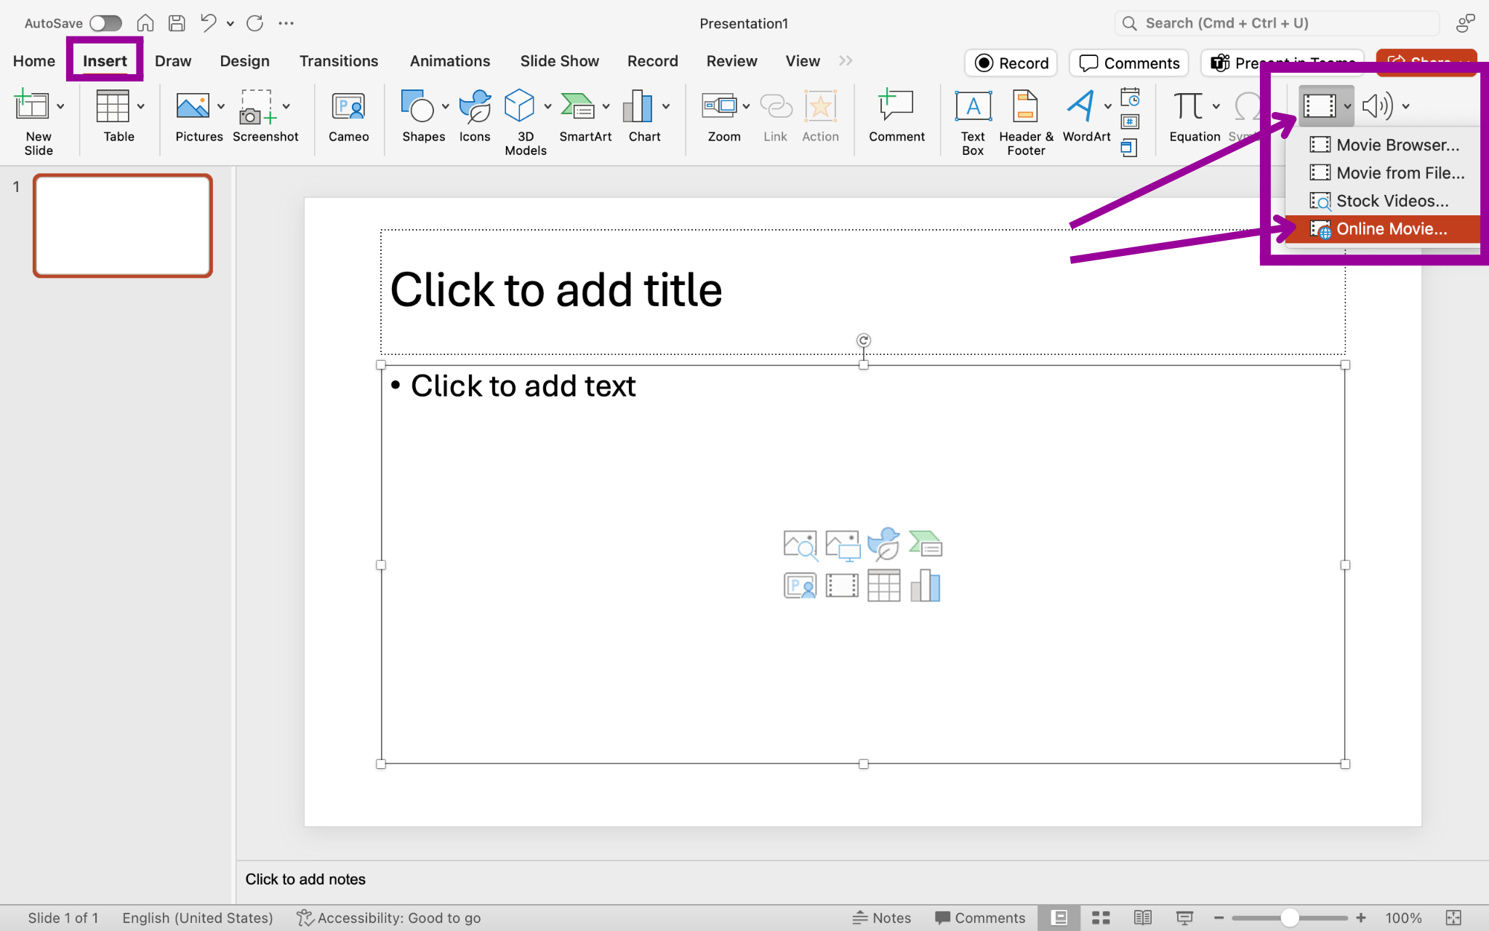Expand the undo history dropdown arrow

pyautogui.click(x=230, y=23)
